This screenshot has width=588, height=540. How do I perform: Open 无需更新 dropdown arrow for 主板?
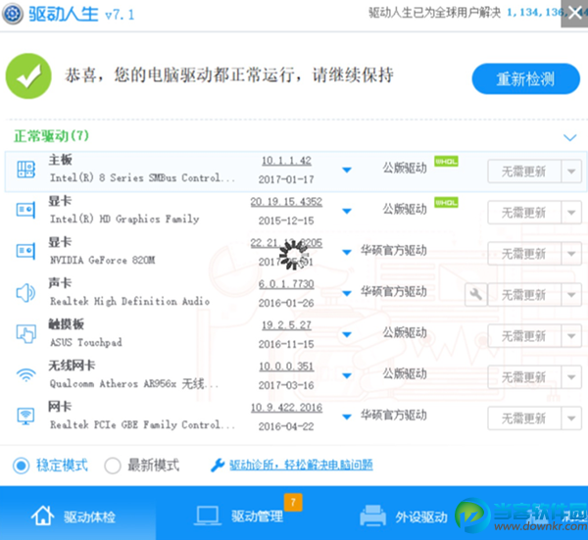coord(571,172)
